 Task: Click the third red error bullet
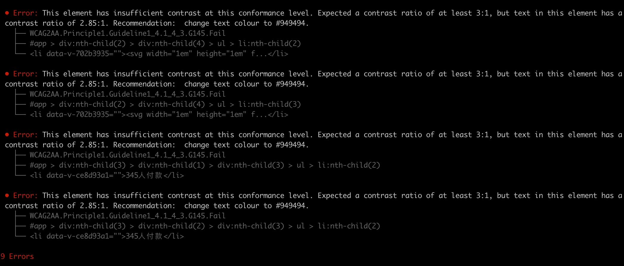pyautogui.click(x=7, y=135)
